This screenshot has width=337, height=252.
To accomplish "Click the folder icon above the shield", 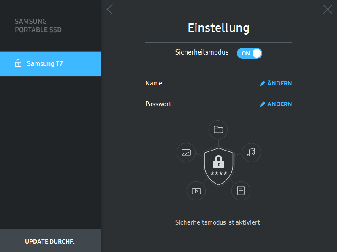I will [x=218, y=130].
